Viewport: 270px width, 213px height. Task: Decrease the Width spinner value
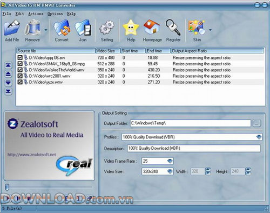(x=208, y=173)
